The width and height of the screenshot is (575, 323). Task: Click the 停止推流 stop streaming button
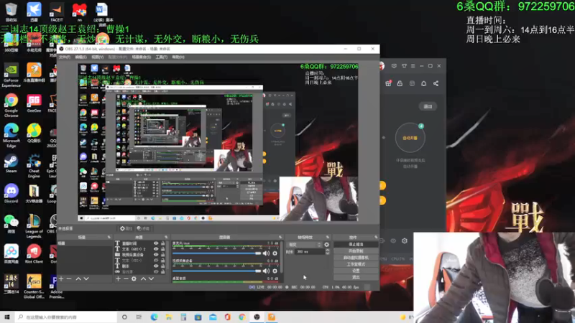(356, 244)
